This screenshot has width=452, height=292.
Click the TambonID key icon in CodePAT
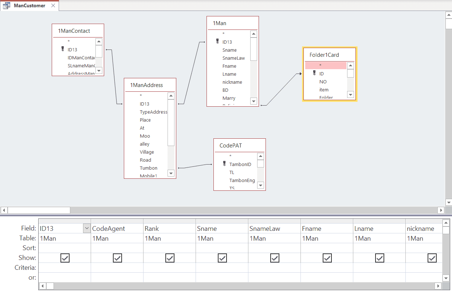[224, 164]
